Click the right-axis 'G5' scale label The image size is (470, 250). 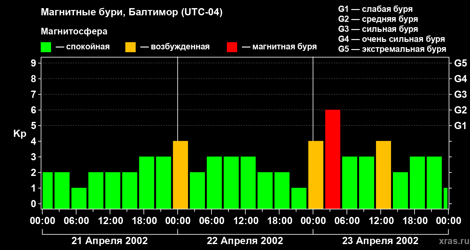(x=460, y=63)
